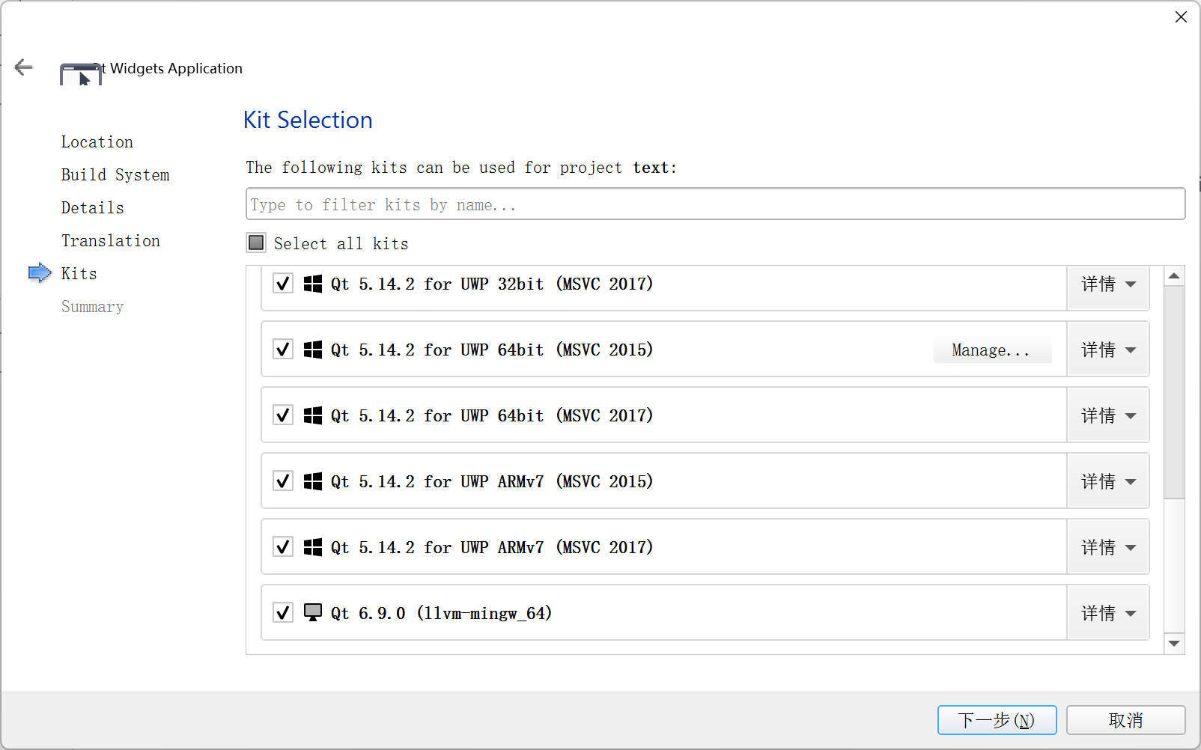Expand details for Qt 6.9.0 llvm-mingw_64 kit
The image size is (1201, 750).
click(1108, 613)
